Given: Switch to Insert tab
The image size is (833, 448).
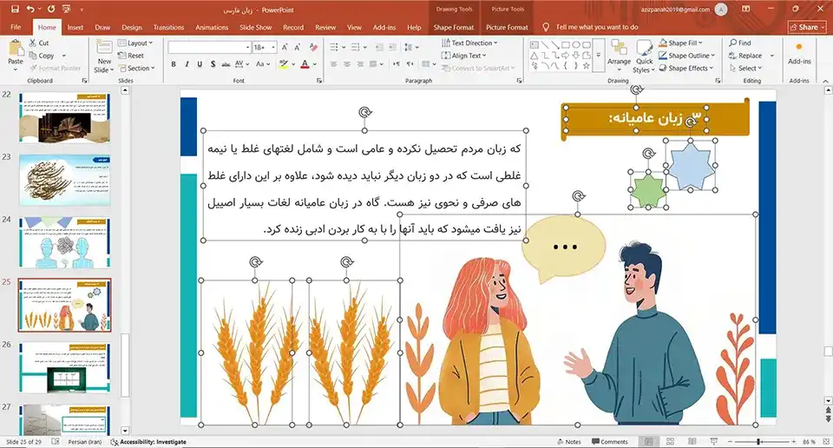Looking at the screenshot, I should pos(75,27).
